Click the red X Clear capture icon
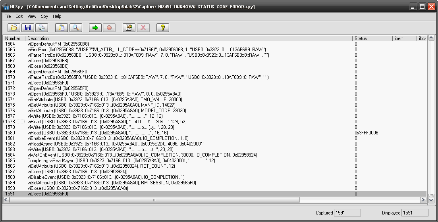Image resolution: width=438 pixels, height=222 pixels. 143,28
